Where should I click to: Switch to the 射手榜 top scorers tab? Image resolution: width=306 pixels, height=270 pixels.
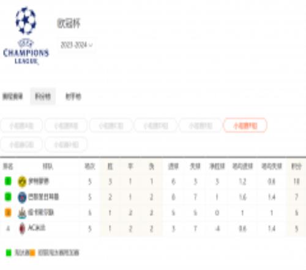(73, 96)
